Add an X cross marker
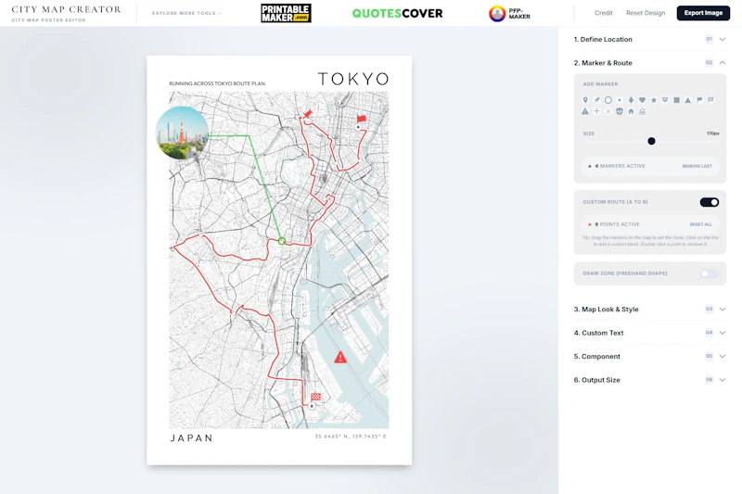The width and height of the screenshot is (742, 494). coord(608,111)
